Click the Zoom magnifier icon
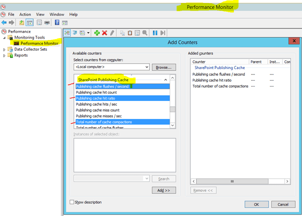Viewport: 302px width, 216px height. 145,32
